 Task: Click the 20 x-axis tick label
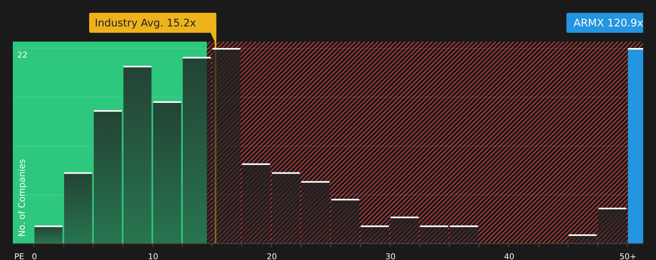pos(272,256)
